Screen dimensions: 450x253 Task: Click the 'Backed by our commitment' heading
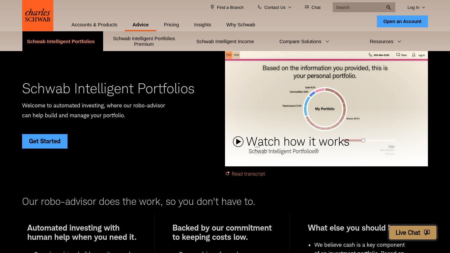click(x=222, y=233)
